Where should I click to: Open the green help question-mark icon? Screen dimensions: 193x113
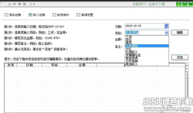(179, 4)
